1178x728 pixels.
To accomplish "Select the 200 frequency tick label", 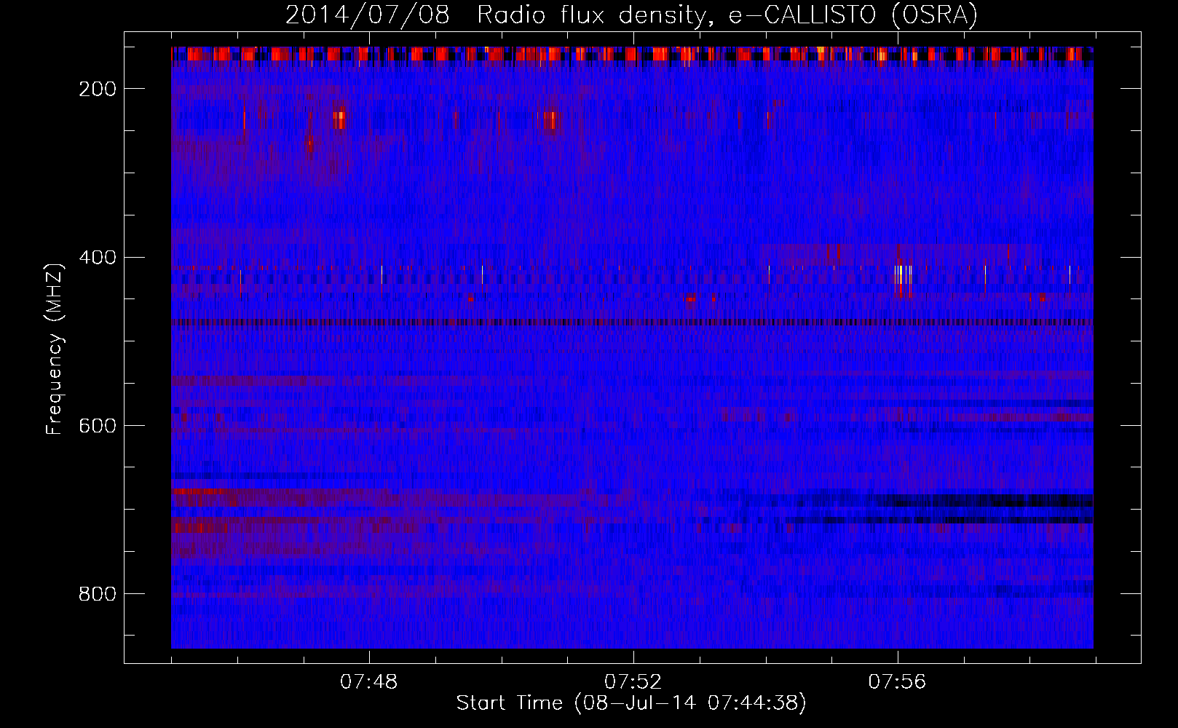I will tap(98, 89).
